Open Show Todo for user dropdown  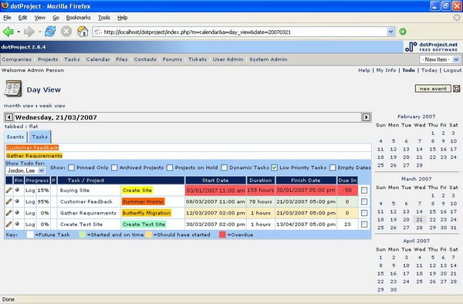point(25,171)
